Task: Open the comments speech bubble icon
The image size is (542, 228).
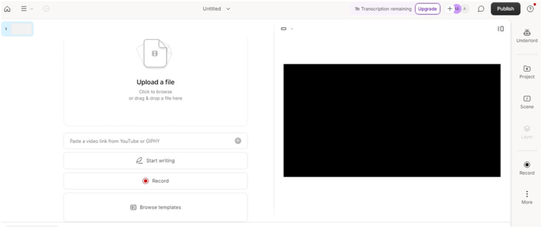Action: [481, 9]
